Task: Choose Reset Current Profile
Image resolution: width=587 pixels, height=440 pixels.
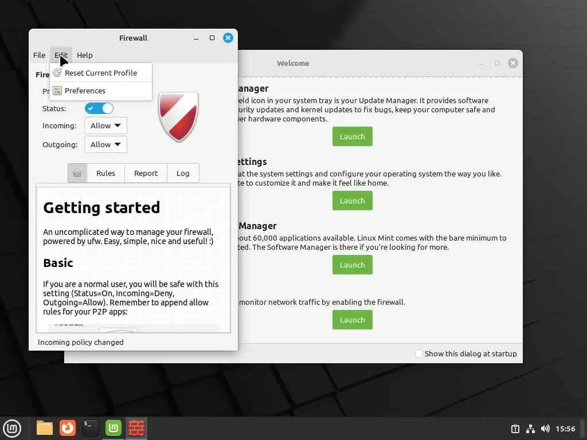Action: 101,73
